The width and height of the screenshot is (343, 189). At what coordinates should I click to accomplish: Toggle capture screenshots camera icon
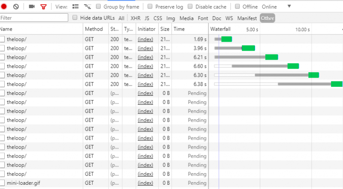pos(32,6)
